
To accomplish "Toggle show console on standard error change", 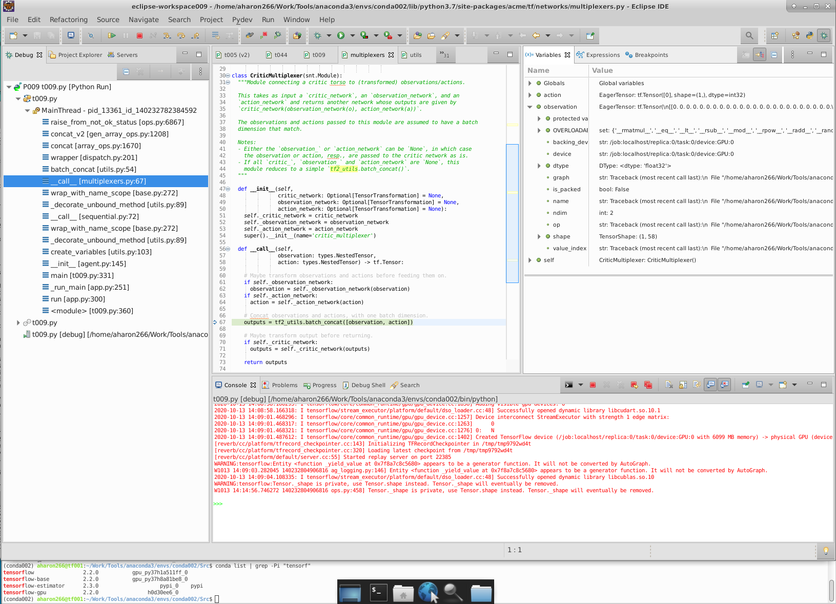I will tap(724, 385).
